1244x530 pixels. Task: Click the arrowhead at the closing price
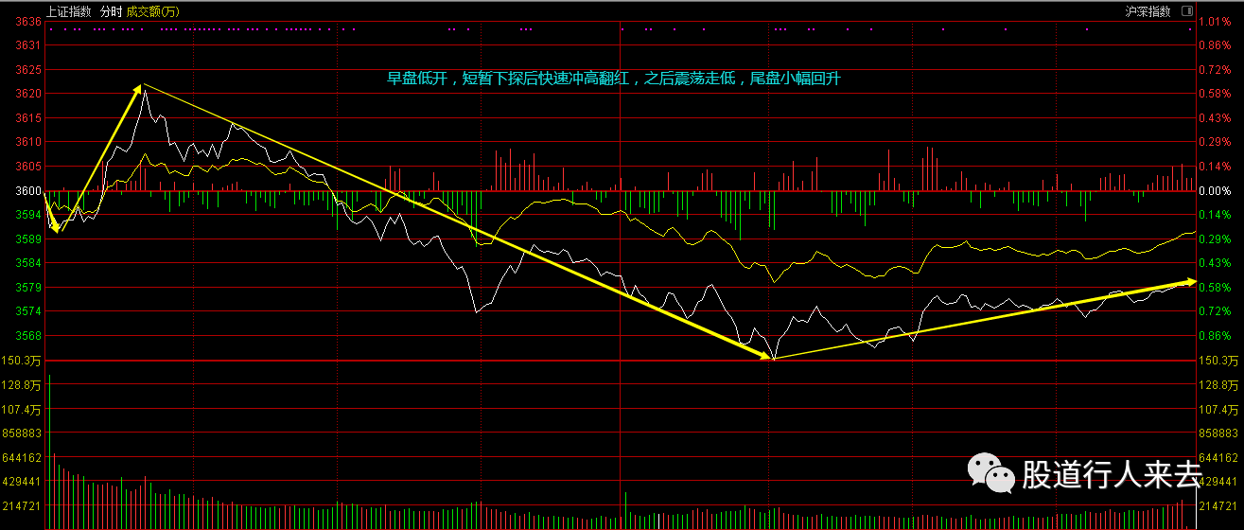[1189, 281]
